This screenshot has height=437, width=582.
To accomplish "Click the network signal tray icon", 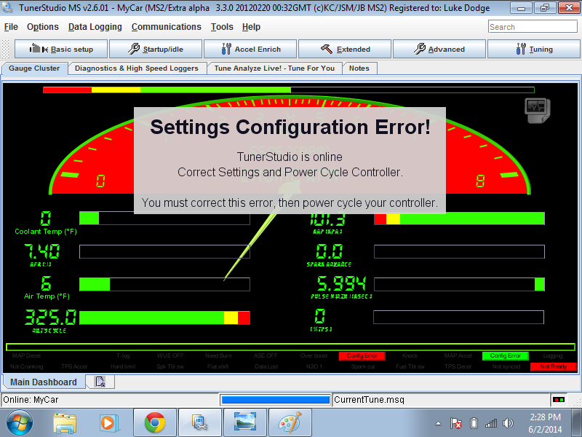I will (x=490, y=423).
